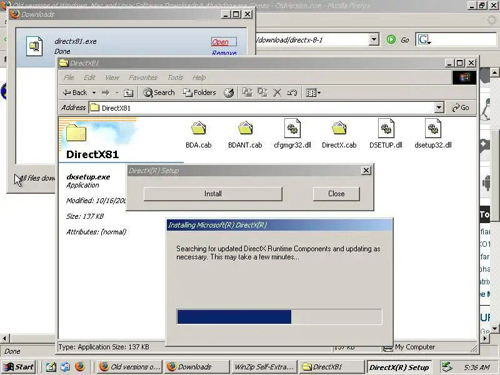Image resolution: width=500 pixels, height=375 pixels.
Task: Click the 5:36 AM system clock
Action: click(477, 367)
